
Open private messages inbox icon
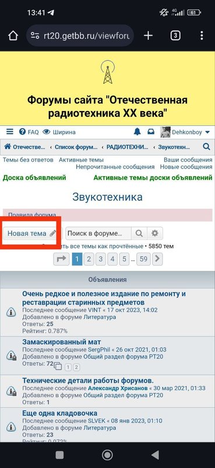(151, 132)
